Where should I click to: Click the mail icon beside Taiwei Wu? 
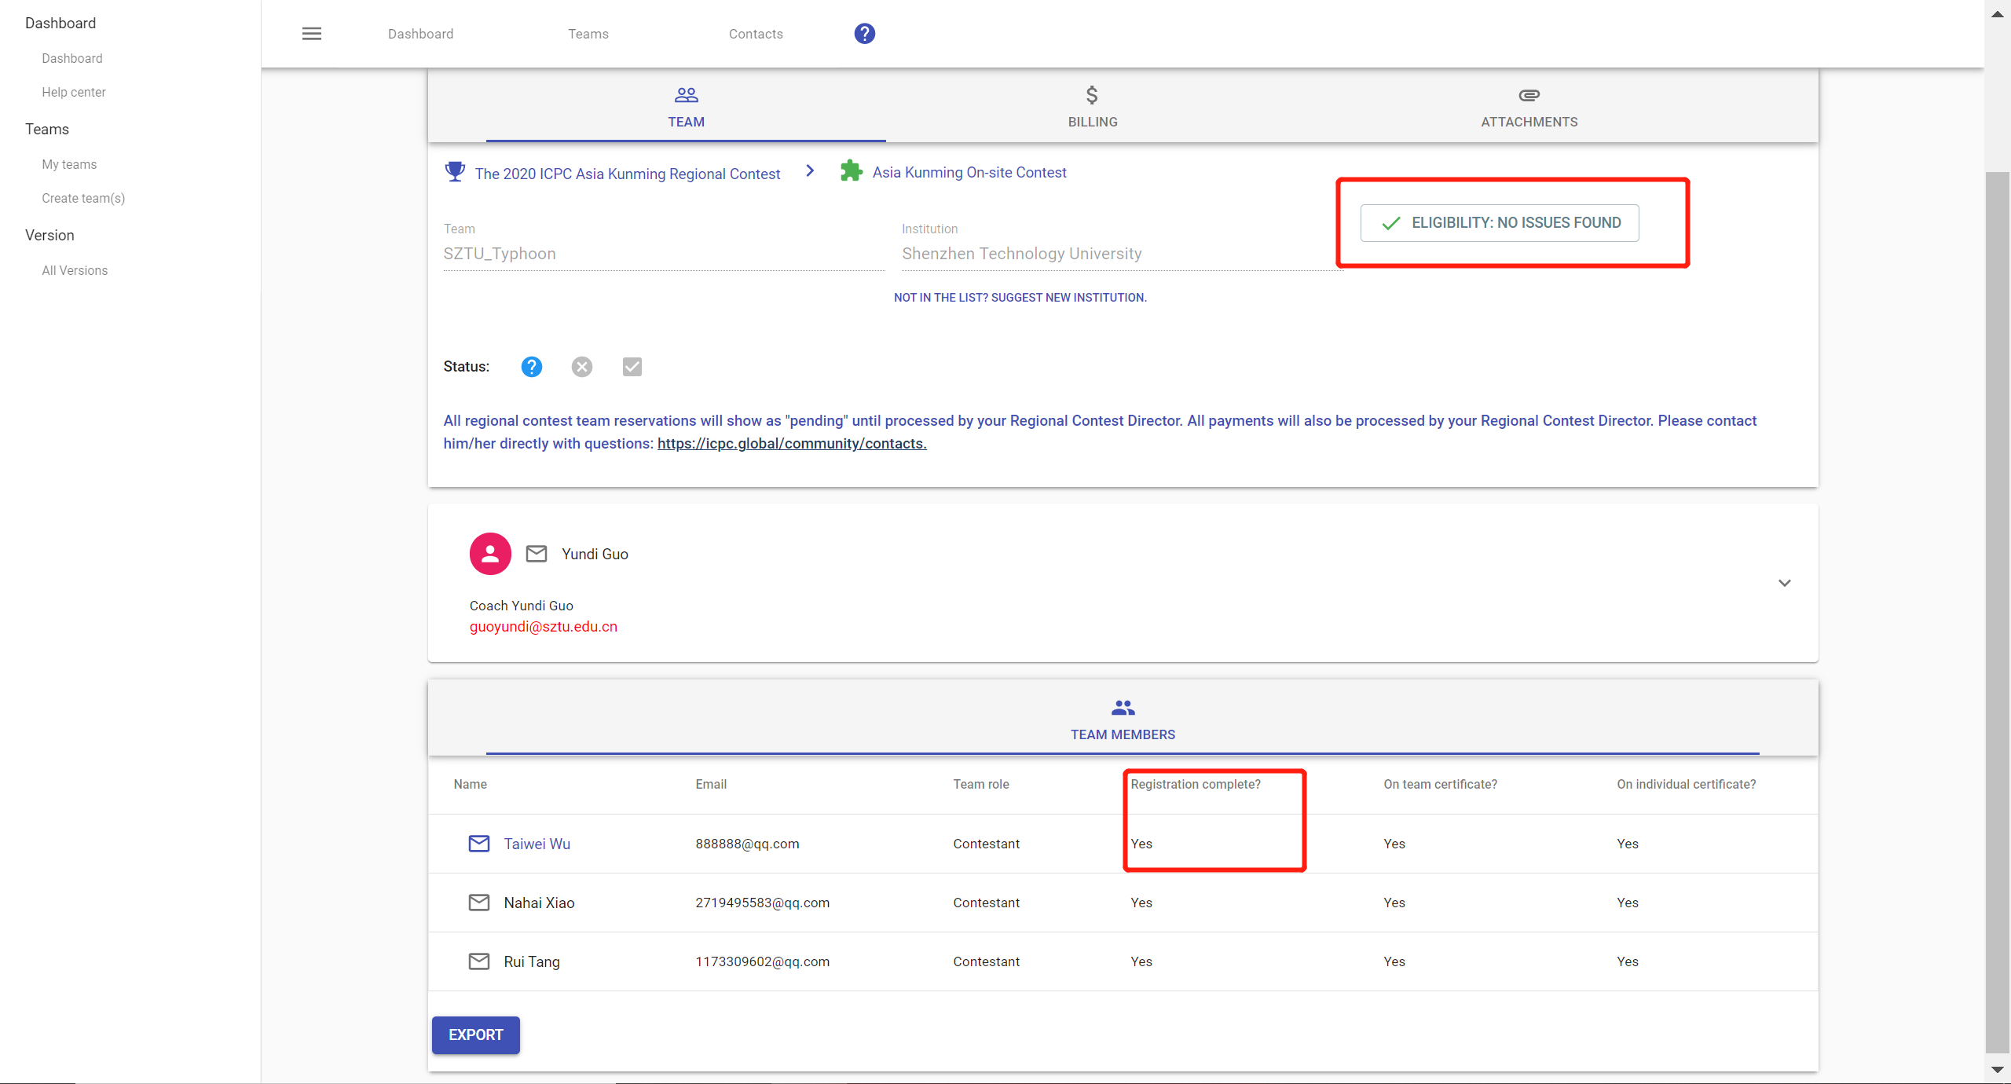479,844
